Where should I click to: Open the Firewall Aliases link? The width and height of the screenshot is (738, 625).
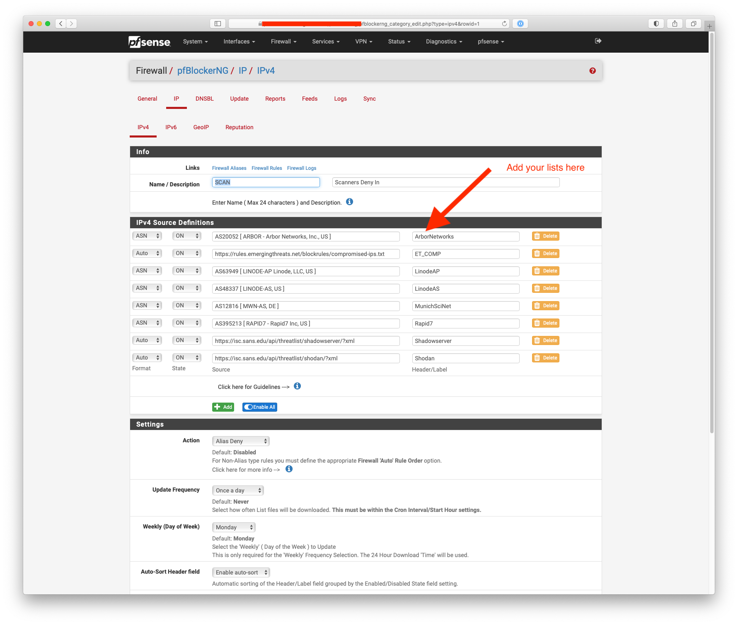click(x=229, y=168)
